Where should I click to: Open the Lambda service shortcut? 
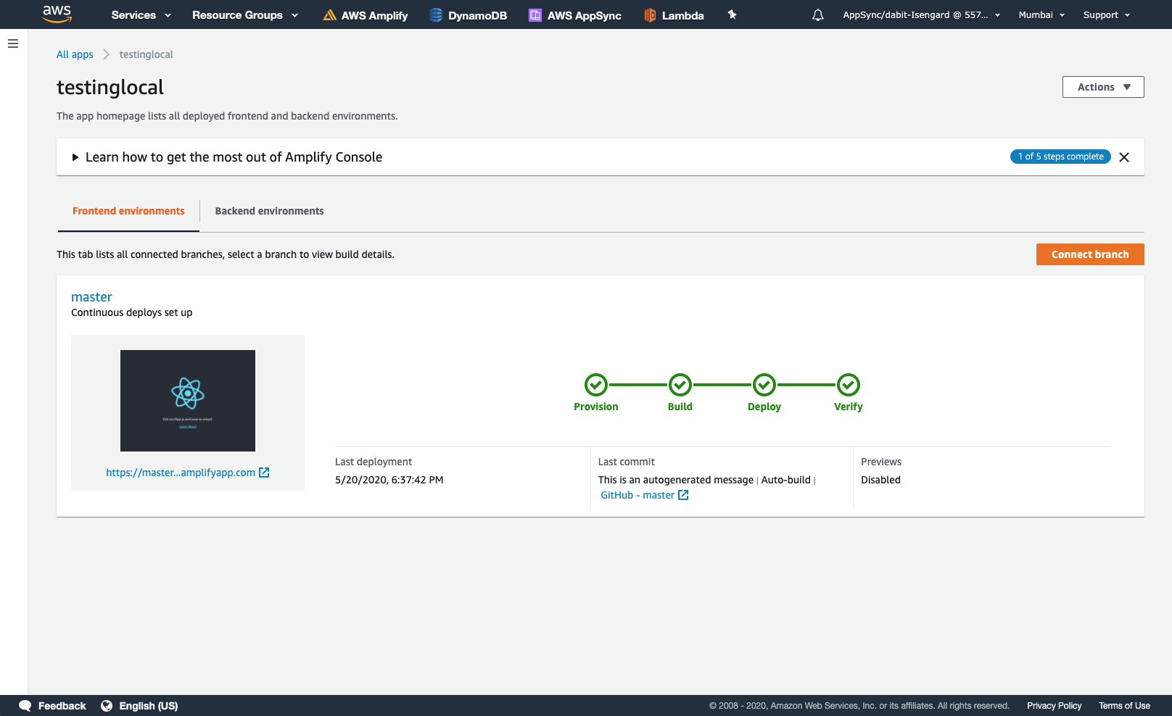pos(674,15)
